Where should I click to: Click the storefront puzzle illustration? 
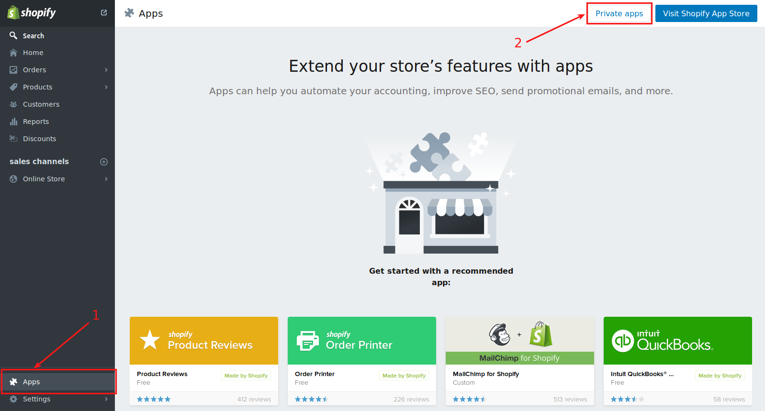(441, 192)
